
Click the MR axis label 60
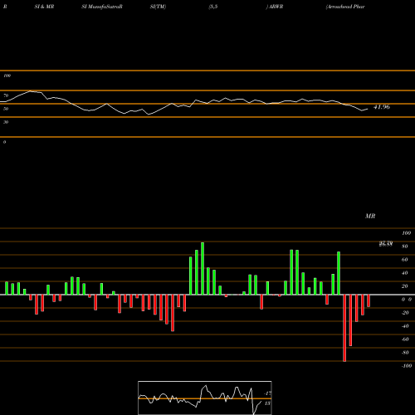point(405,260)
